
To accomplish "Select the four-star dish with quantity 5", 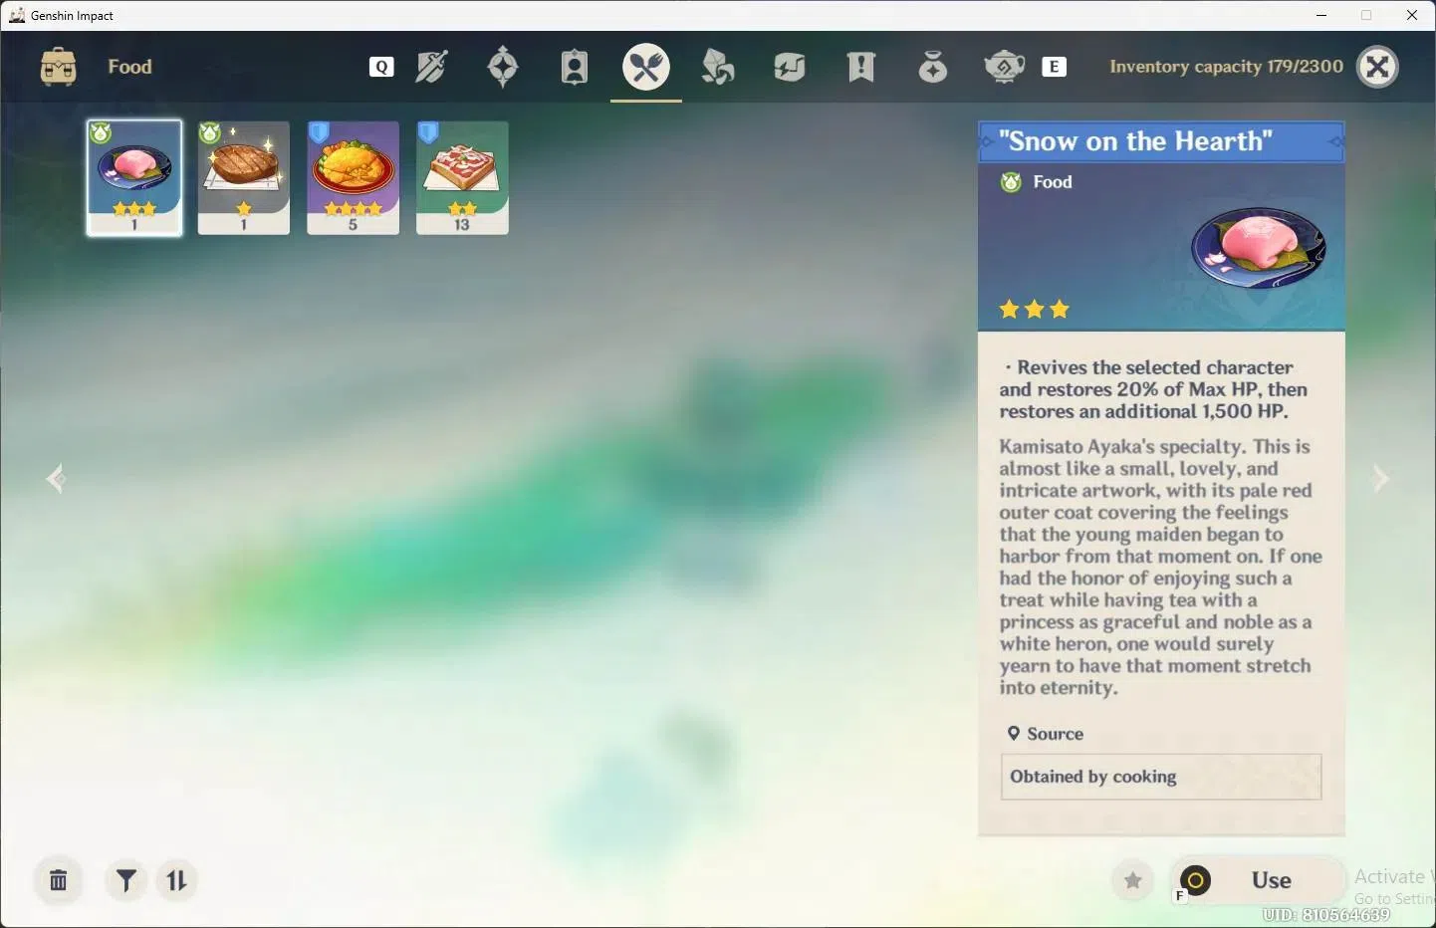I will [354, 178].
